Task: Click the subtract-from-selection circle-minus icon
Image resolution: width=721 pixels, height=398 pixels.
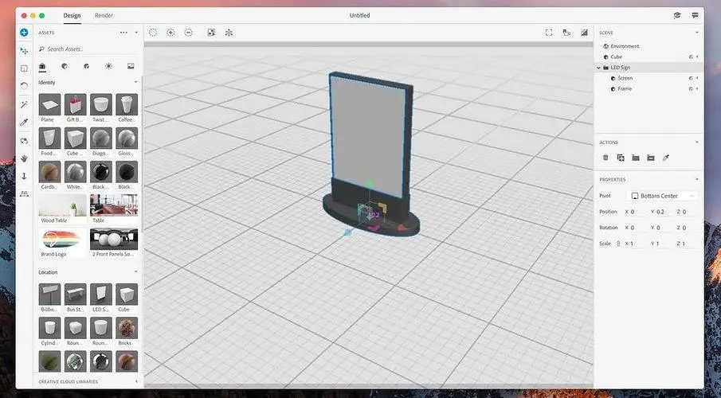Action: point(188,33)
